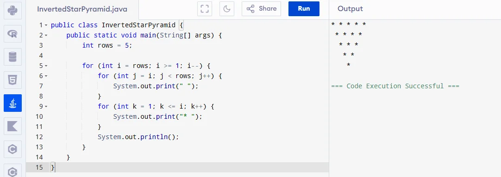The image size is (501, 177).
Task: Click the 'System.out.print(" ");' statement
Action: click(156, 86)
